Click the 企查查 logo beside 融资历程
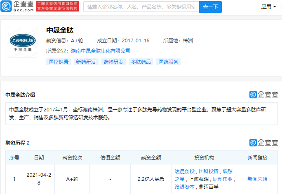 click(x=264, y=143)
